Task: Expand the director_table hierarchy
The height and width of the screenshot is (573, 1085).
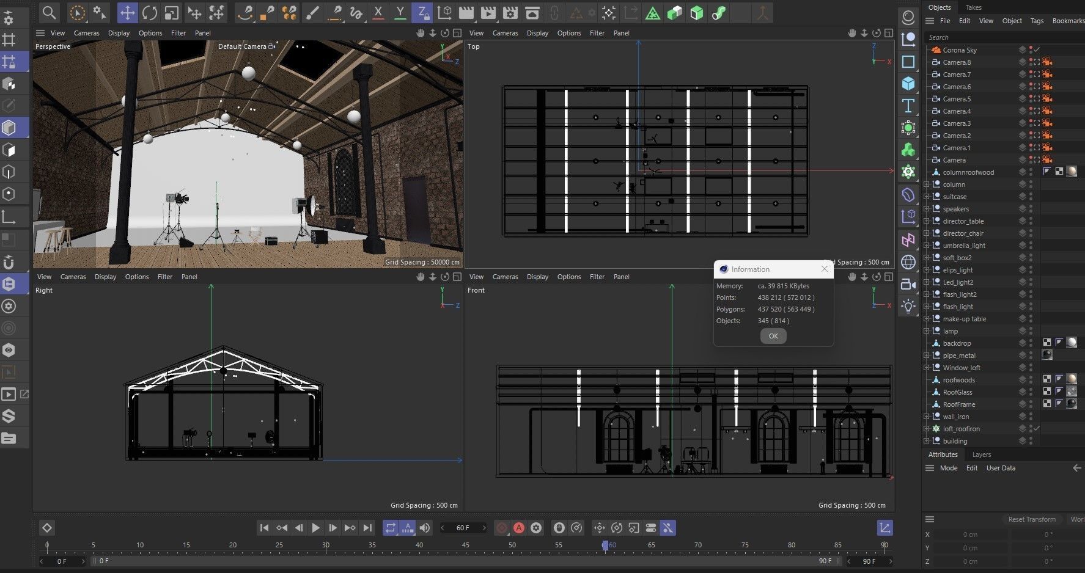Action: click(926, 221)
